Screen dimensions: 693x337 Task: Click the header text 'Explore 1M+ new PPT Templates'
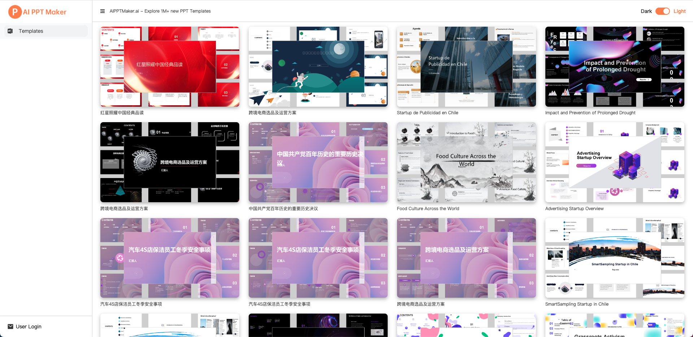pos(160,11)
